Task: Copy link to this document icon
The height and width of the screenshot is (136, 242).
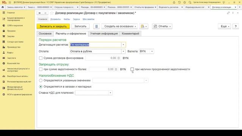Action: point(228,13)
